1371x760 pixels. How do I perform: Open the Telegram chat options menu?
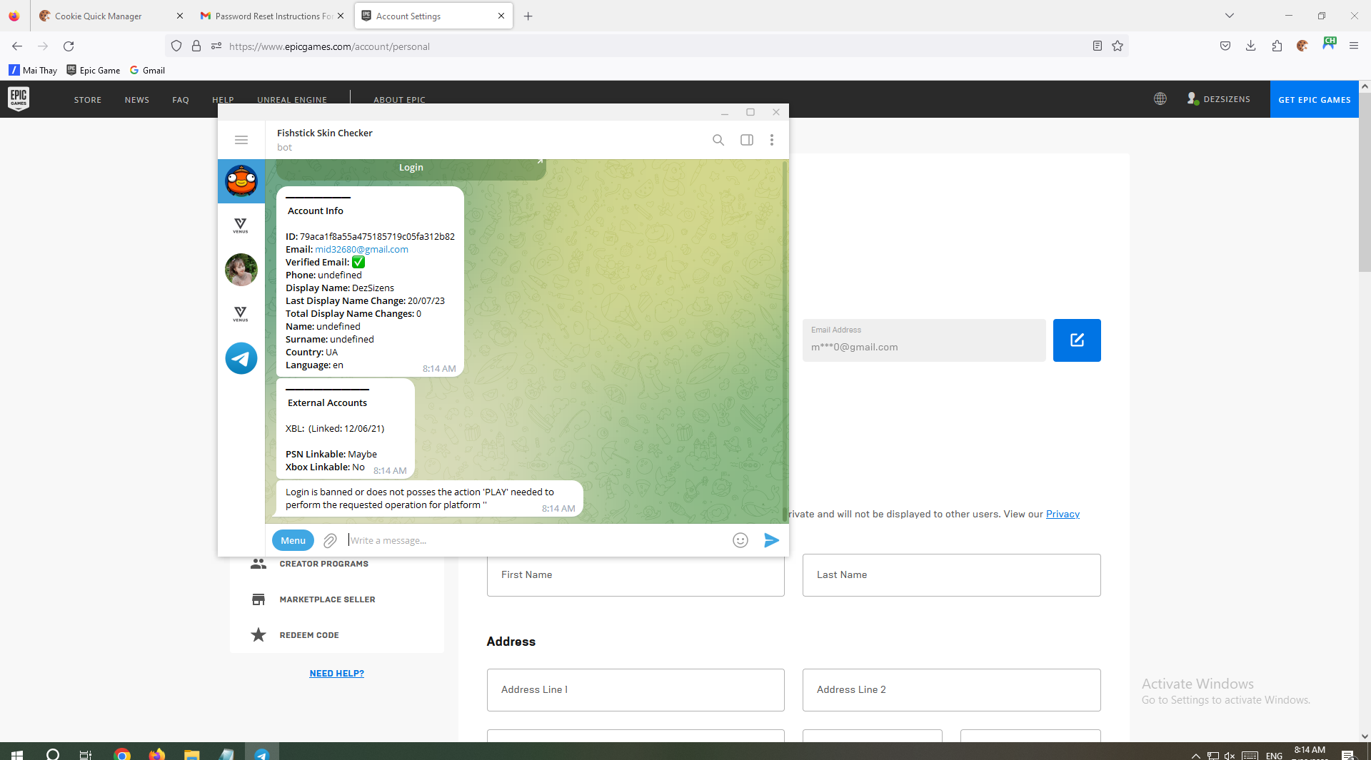pos(772,140)
